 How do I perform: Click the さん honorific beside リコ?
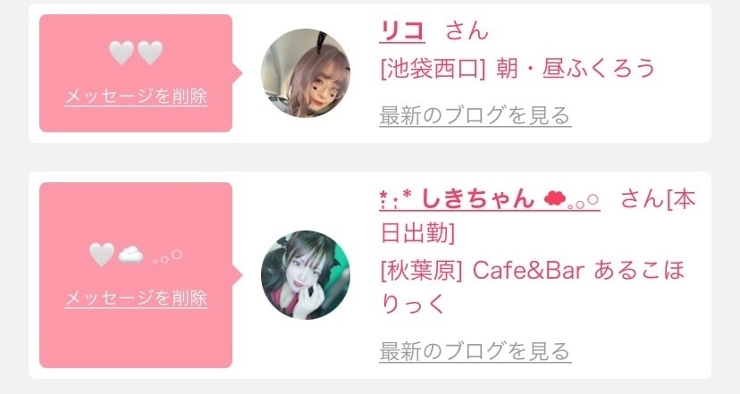pyautogui.click(x=467, y=31)
